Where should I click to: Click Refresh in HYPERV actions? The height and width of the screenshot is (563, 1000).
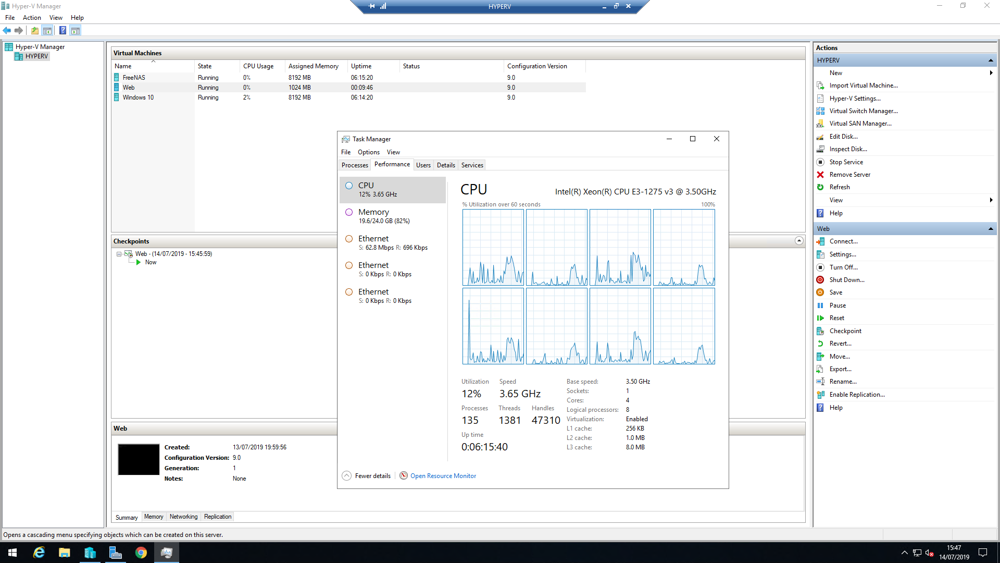[x=839, y=187]
